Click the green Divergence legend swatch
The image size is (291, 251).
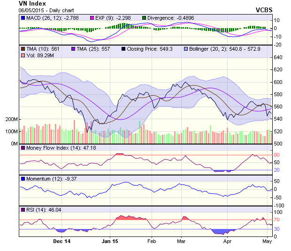pyautogui.click(x=144, y=17)
